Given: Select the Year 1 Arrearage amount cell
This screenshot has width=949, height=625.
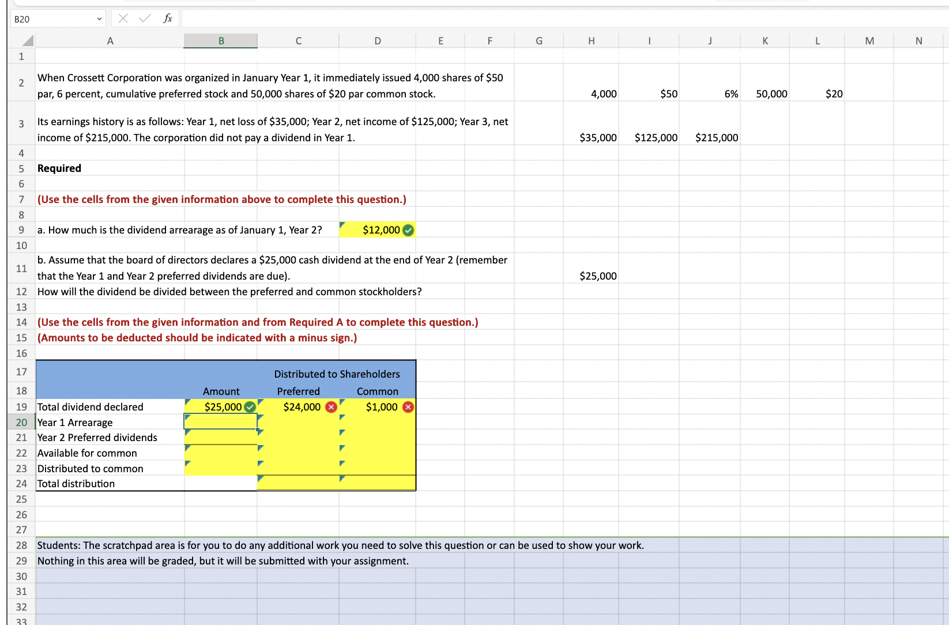Looking at the screenshot, I should (221, 422).
